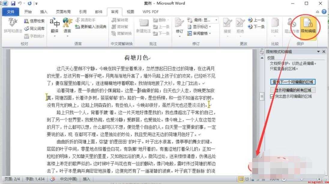Open the Customize Quick Access Toolbar arrow
The width and height of the screenshot is (329, 184).
pyautogui.click(x=37, y=4)
